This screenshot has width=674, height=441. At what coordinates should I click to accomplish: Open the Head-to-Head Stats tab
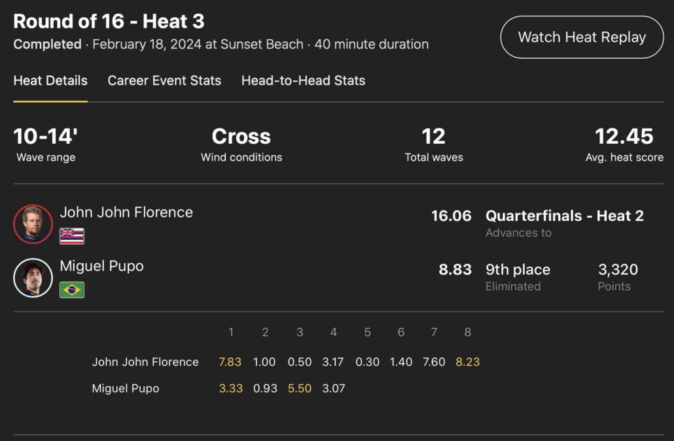(303, 81)
